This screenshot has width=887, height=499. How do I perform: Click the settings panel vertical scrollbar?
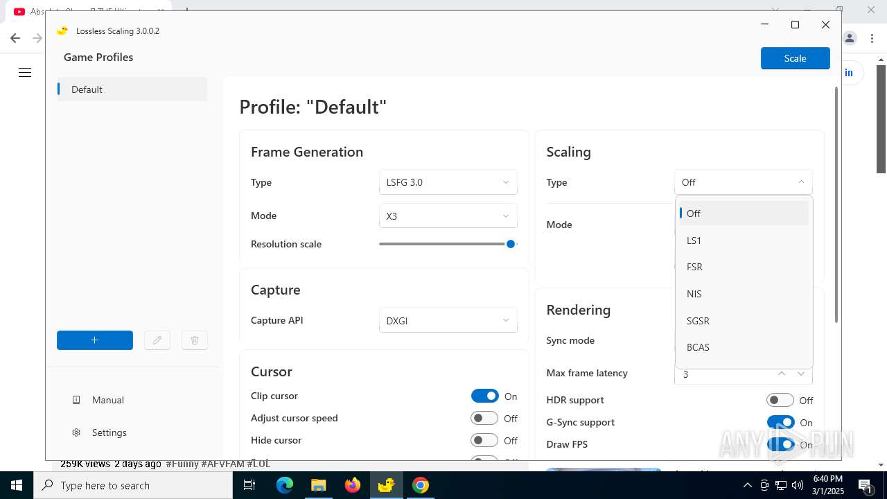[x=836, y=204]
